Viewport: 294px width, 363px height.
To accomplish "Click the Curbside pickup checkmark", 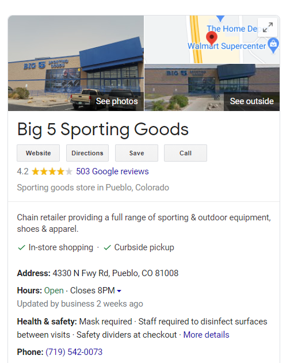I will point(108,247).
